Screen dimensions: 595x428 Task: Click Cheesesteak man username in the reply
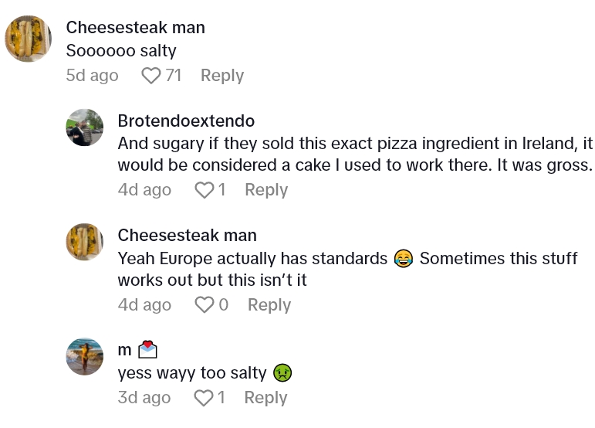[187, 236]
